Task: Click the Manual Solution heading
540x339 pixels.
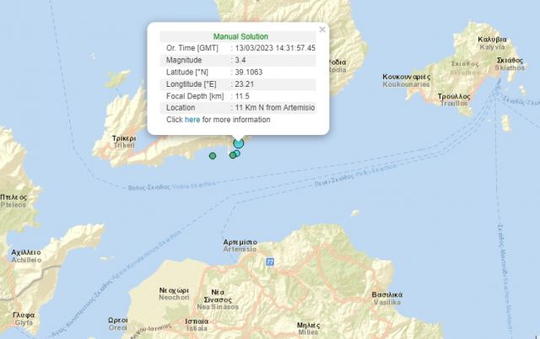Action: 240,36
